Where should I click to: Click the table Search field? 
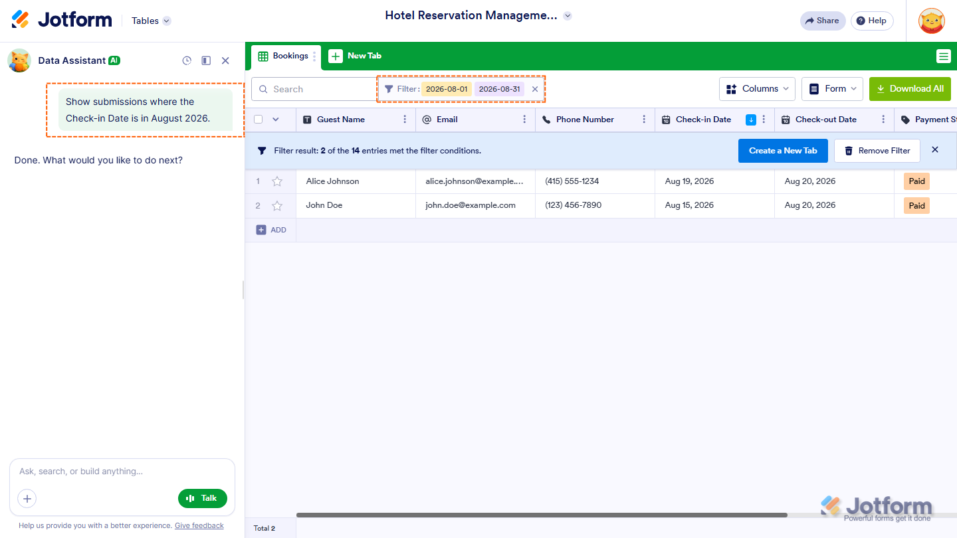point(315,89)
